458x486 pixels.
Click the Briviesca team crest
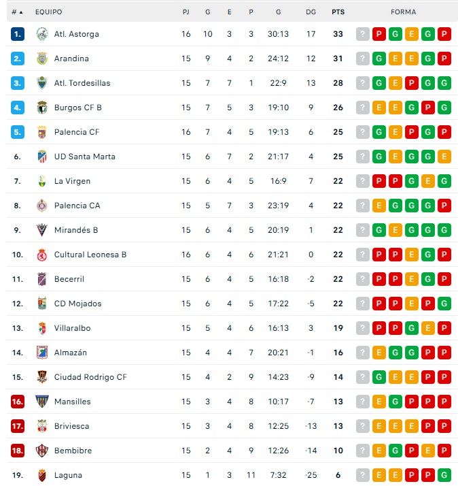41,426
